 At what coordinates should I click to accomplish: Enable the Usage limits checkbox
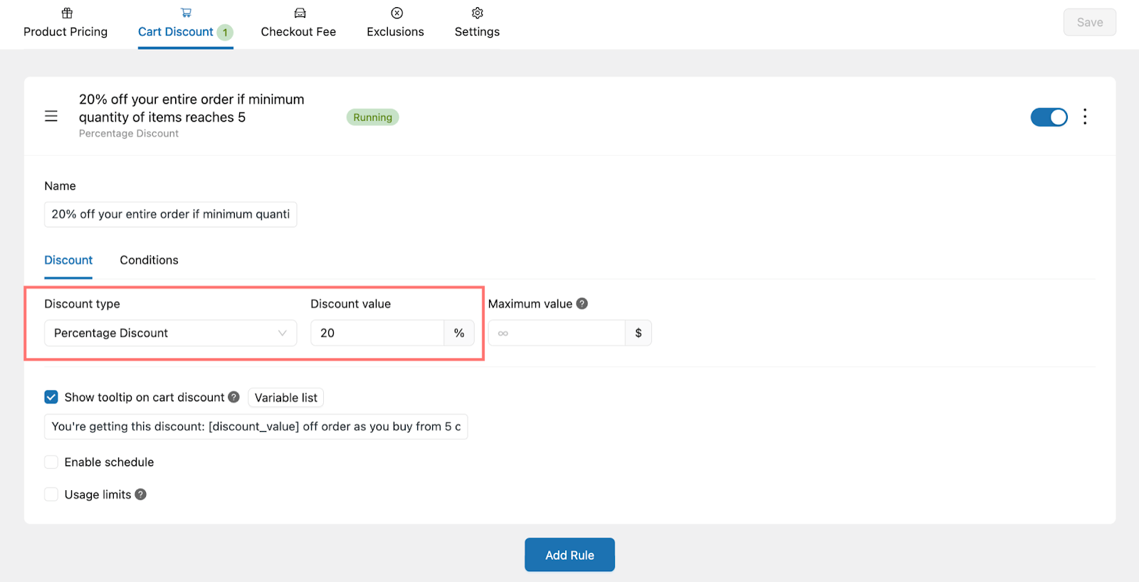pos(51,494)
